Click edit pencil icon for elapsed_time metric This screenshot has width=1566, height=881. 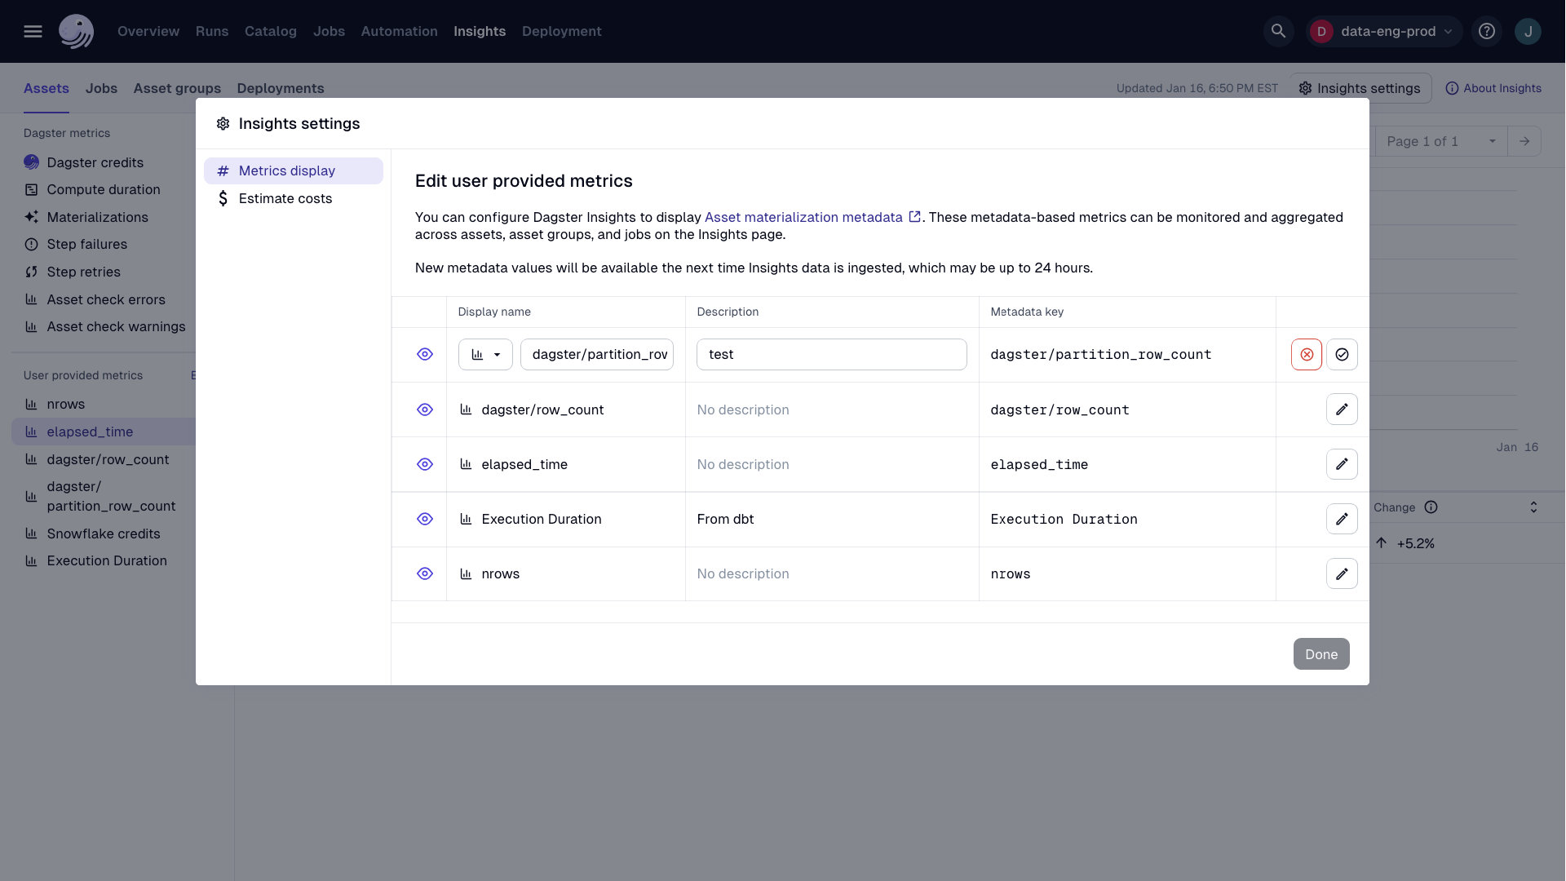(x=1341, y=463)
